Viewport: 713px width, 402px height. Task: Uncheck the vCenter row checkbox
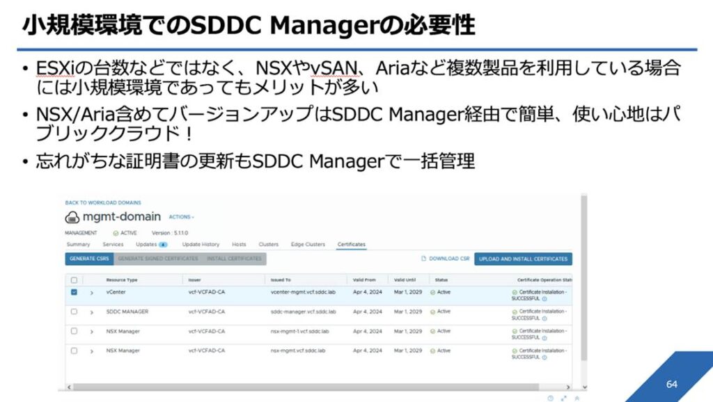(x=74, y=292)
